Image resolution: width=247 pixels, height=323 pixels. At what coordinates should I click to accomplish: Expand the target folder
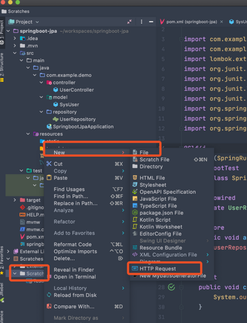tap(15, 200)
